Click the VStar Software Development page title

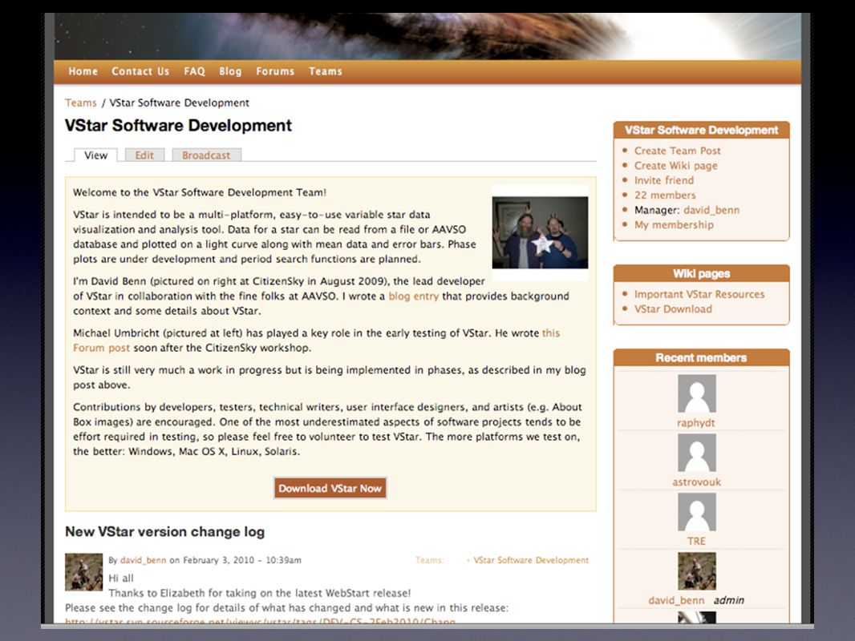point(178,126)
